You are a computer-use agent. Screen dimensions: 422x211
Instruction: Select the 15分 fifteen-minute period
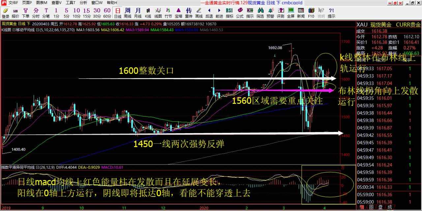(87, 13)
